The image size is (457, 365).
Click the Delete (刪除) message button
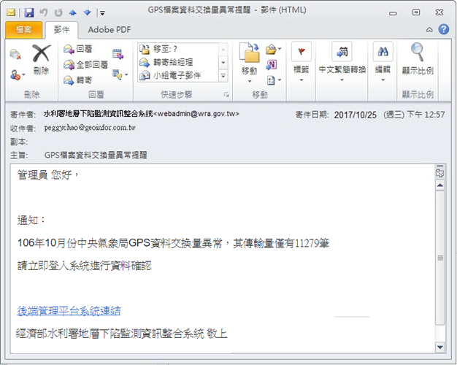tap(41, 58)
